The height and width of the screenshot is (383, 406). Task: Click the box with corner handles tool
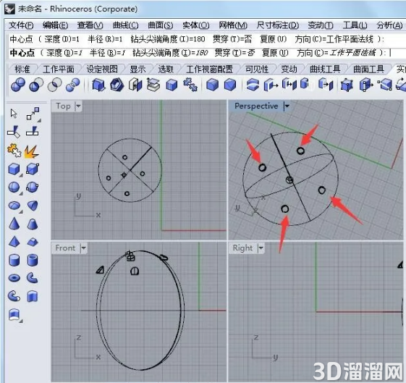pyautogui.click(x=33, y=169)
